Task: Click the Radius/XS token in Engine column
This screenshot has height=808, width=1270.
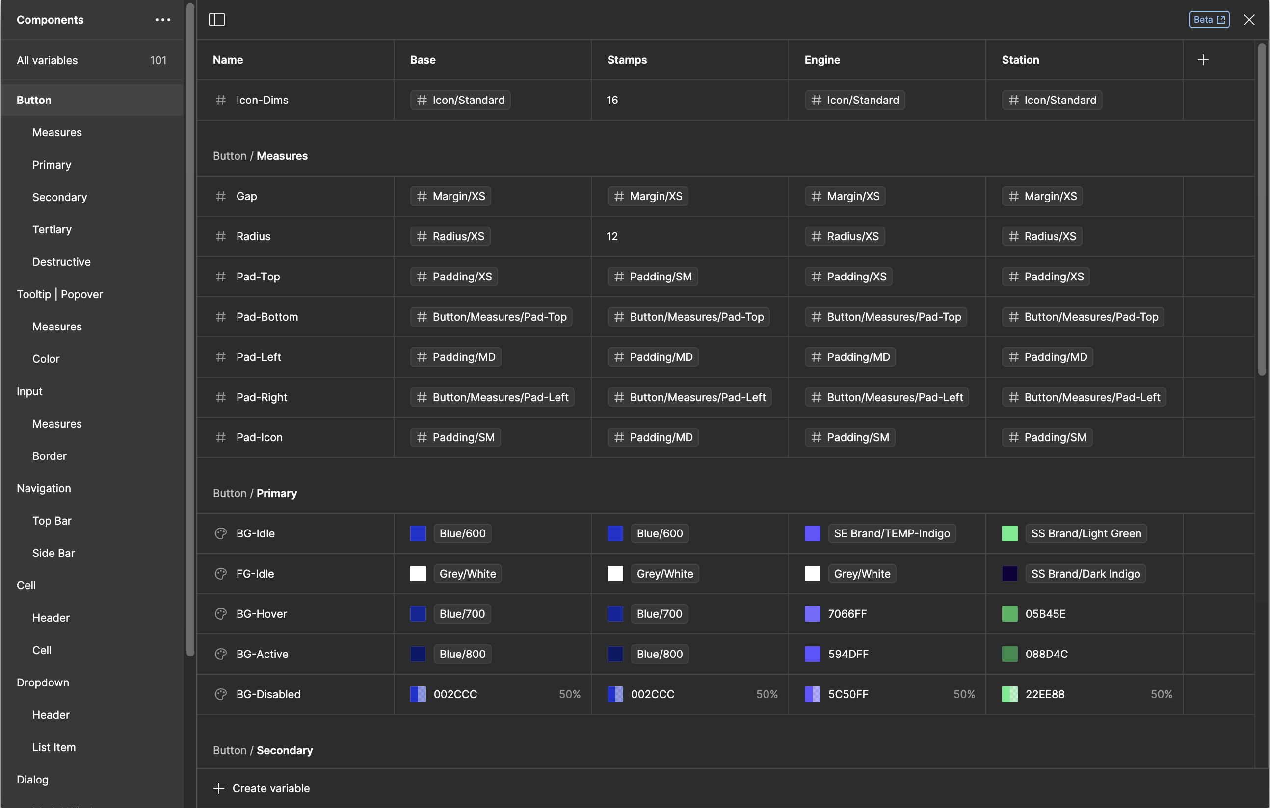Action: pyautogui.click(x=845, y=236)
